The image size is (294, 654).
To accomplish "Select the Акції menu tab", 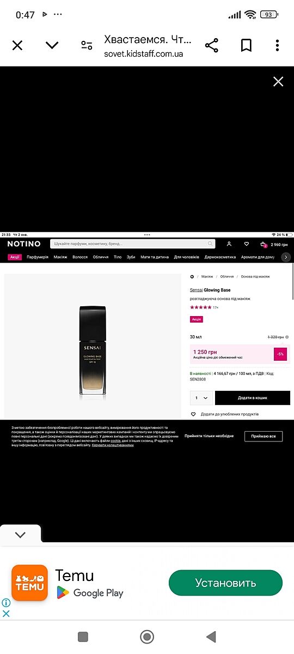I will pyautogui.click(x=15, y=257).
